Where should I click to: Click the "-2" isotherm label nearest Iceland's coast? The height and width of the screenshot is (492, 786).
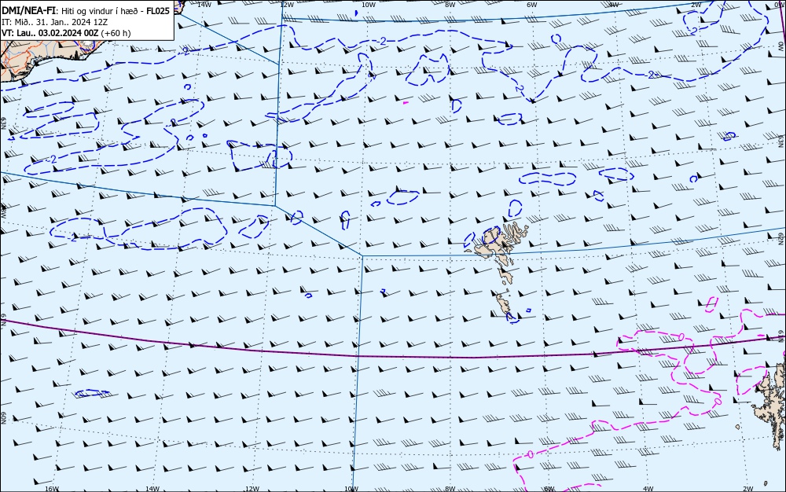tap(185, 50)
